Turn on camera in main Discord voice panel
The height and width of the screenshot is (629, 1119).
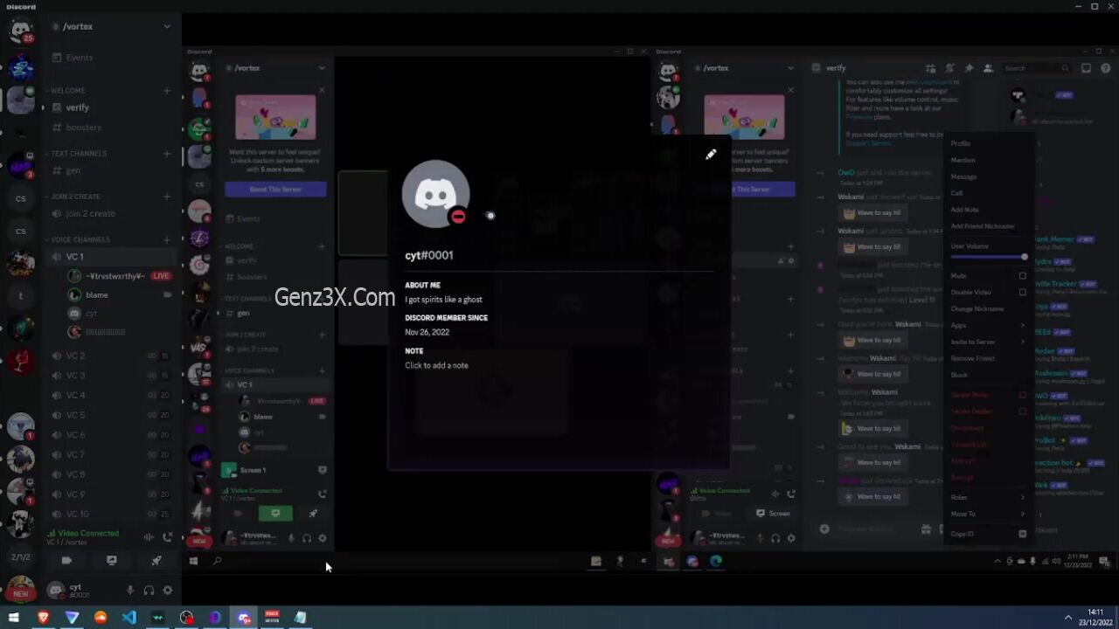[66, 561]
